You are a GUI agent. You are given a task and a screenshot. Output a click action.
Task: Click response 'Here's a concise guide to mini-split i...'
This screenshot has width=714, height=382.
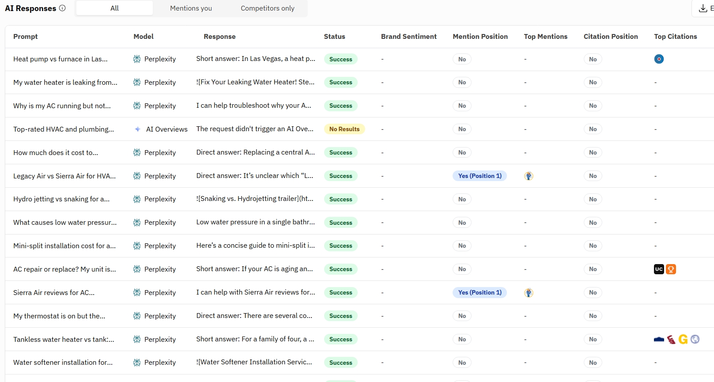pos(255,246)
